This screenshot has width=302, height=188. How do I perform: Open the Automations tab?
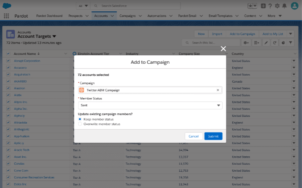tap(157, 16)
